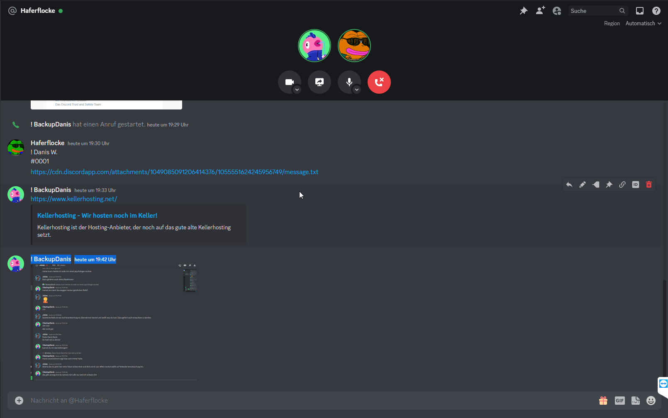Open the emoji picker

[x=651, y=401]
